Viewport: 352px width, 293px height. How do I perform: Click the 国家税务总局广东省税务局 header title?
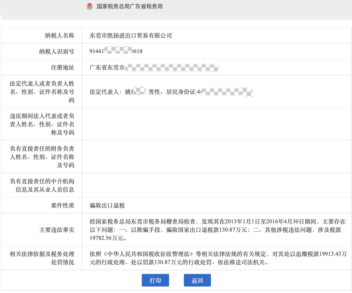[129, 7]
